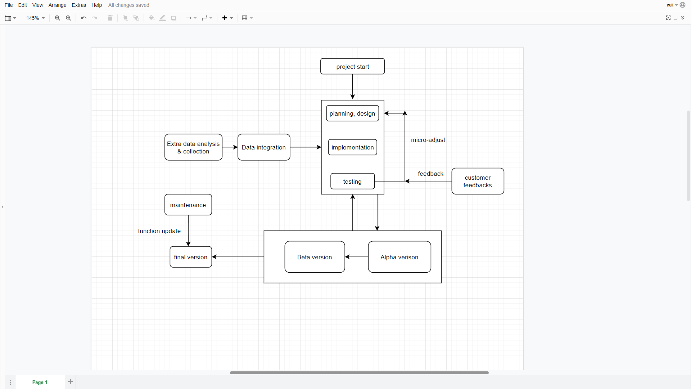Screen dimensions: 691x389
Task: Click the vertical scrollbar on right edge
Action: click(x=688, y=156)
